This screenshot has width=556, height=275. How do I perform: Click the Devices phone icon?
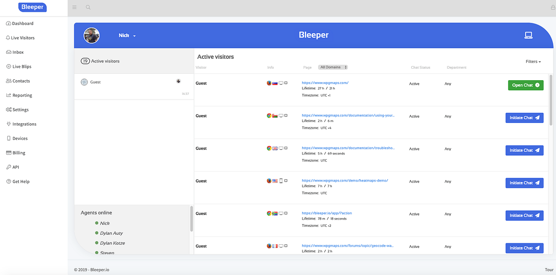[9, 138]
